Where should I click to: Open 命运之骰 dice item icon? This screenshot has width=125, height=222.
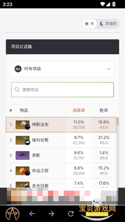tap(23, 171)
